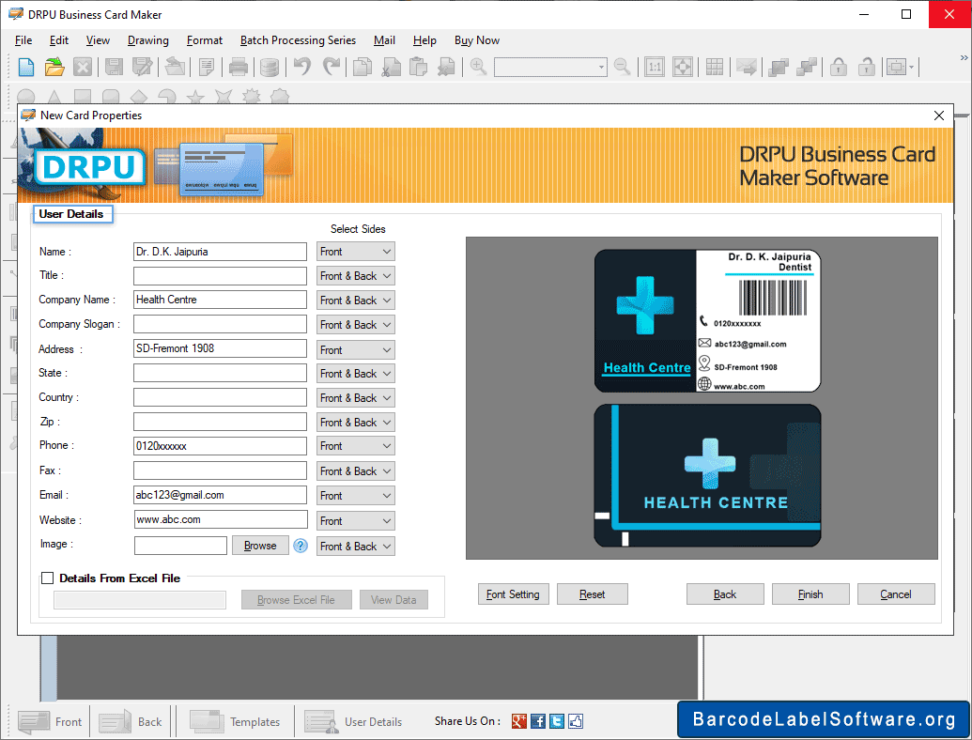Expand the Title side dropdown
This screenshot has height=740, width=972.
pyautogui.click(x=355, y=276)
